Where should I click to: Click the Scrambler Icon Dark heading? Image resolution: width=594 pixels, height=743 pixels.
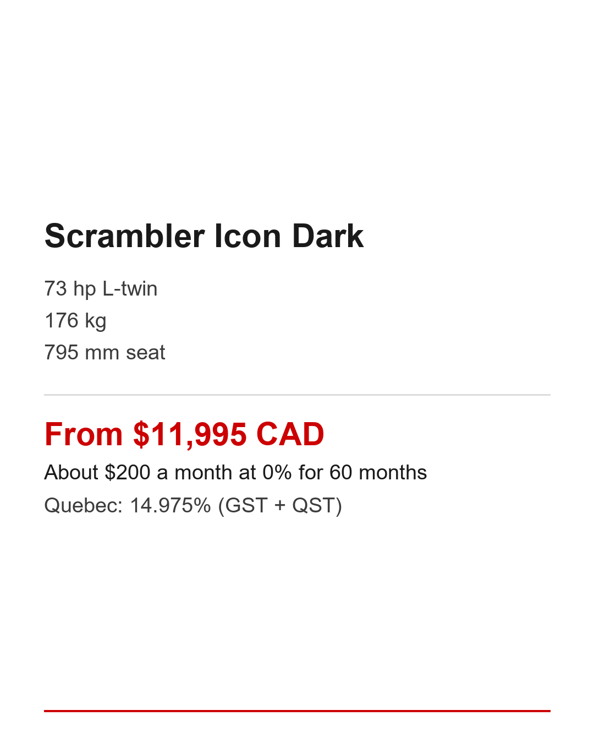click(x=204, y=236)
